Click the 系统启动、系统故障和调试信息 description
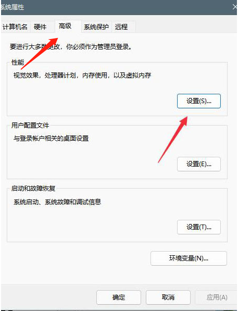Viewport: 238px width, 311px height. tap(57, 202)
